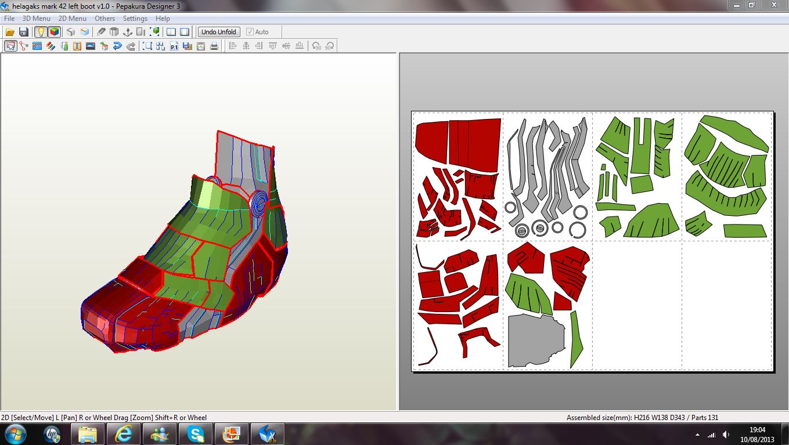Open Skype from the taskbar

[196, 433]
